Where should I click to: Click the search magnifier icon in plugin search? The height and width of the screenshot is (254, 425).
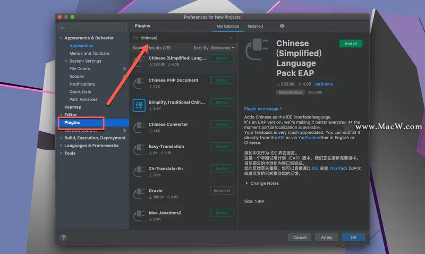[x=135, y=38]
